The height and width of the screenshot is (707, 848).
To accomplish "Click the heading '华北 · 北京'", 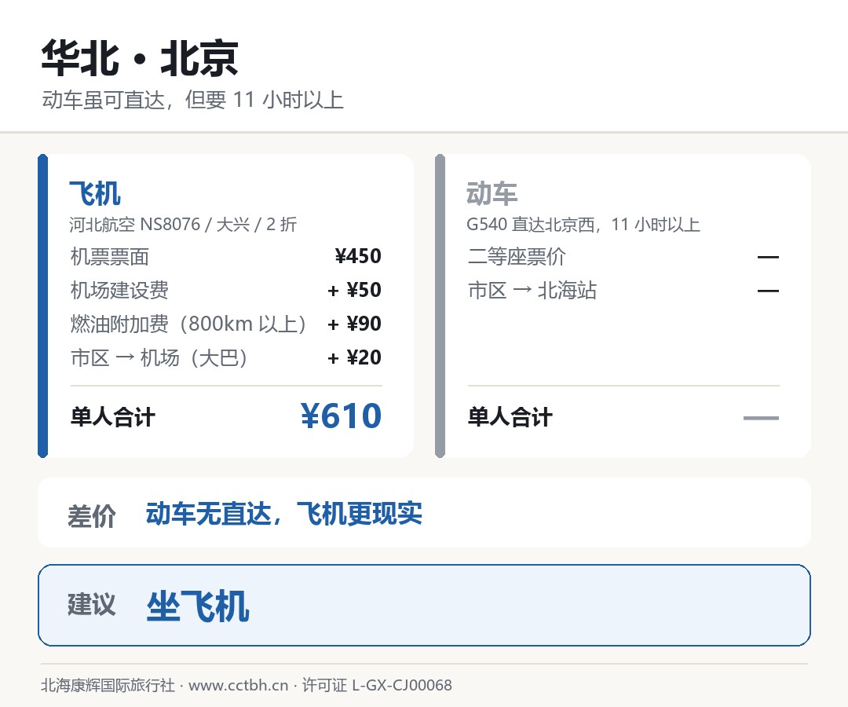I will 140,58.
